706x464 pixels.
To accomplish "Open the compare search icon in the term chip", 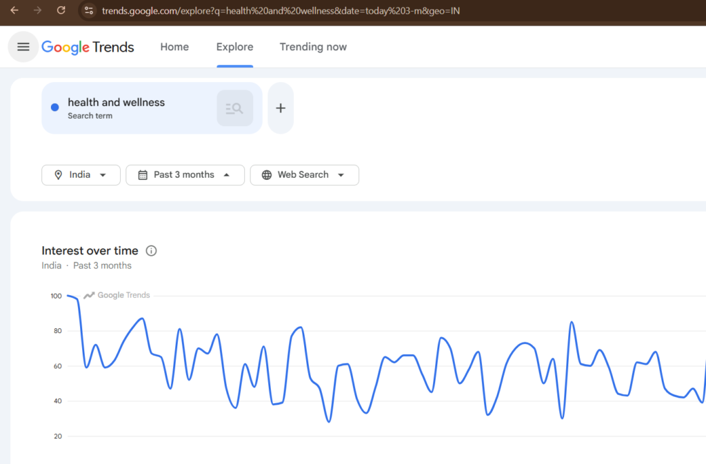I will (x=234, y=108).
